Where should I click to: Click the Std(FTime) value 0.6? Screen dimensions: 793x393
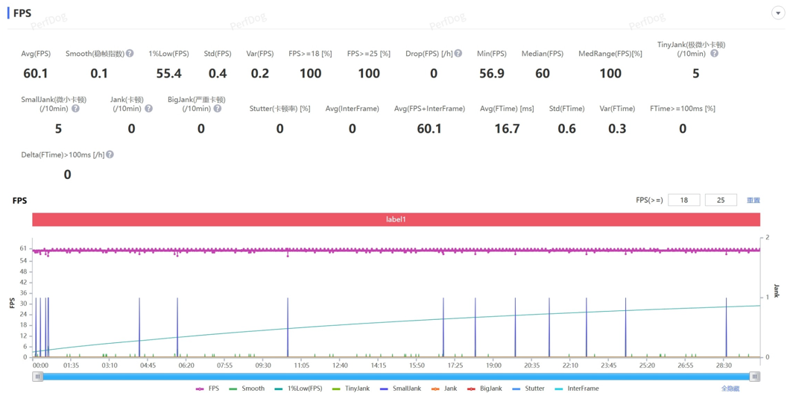(x=567, y=129)
